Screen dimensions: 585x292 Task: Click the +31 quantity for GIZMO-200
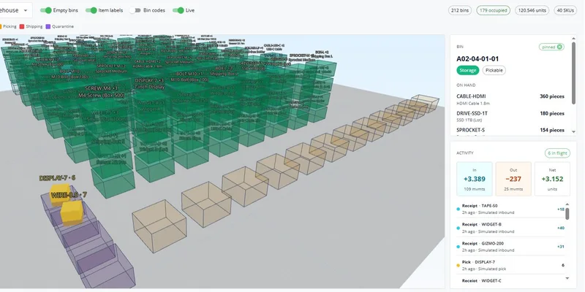(x=561, y=247)
